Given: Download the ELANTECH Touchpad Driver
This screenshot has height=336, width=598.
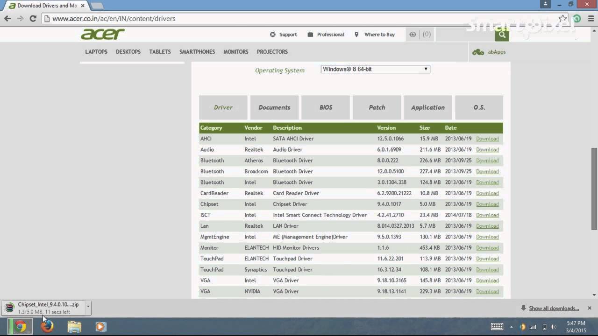Looking at the screenshot, I should 487,259.
